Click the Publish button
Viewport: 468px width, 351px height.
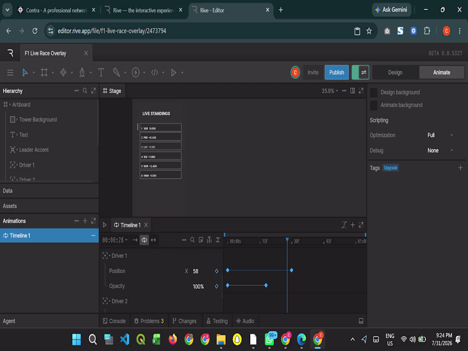point(337,72)
